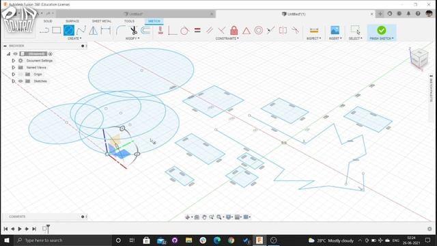This screenshot has width=437, height=246.
Task: Apply the Tangent constraint
Action: (x=184, y=30)
